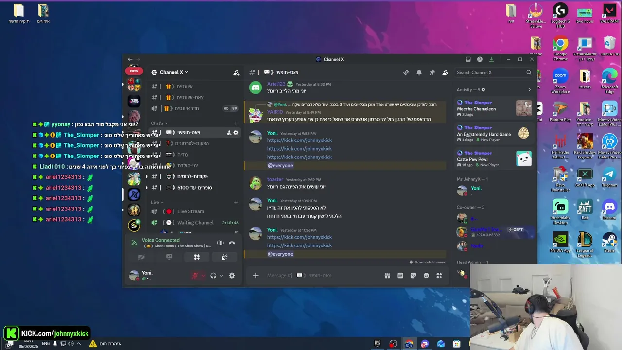The height and width of the screenshot is (350, 622).
Task: Go back with the Discord back arrow
Action: (x=130, y=59)
